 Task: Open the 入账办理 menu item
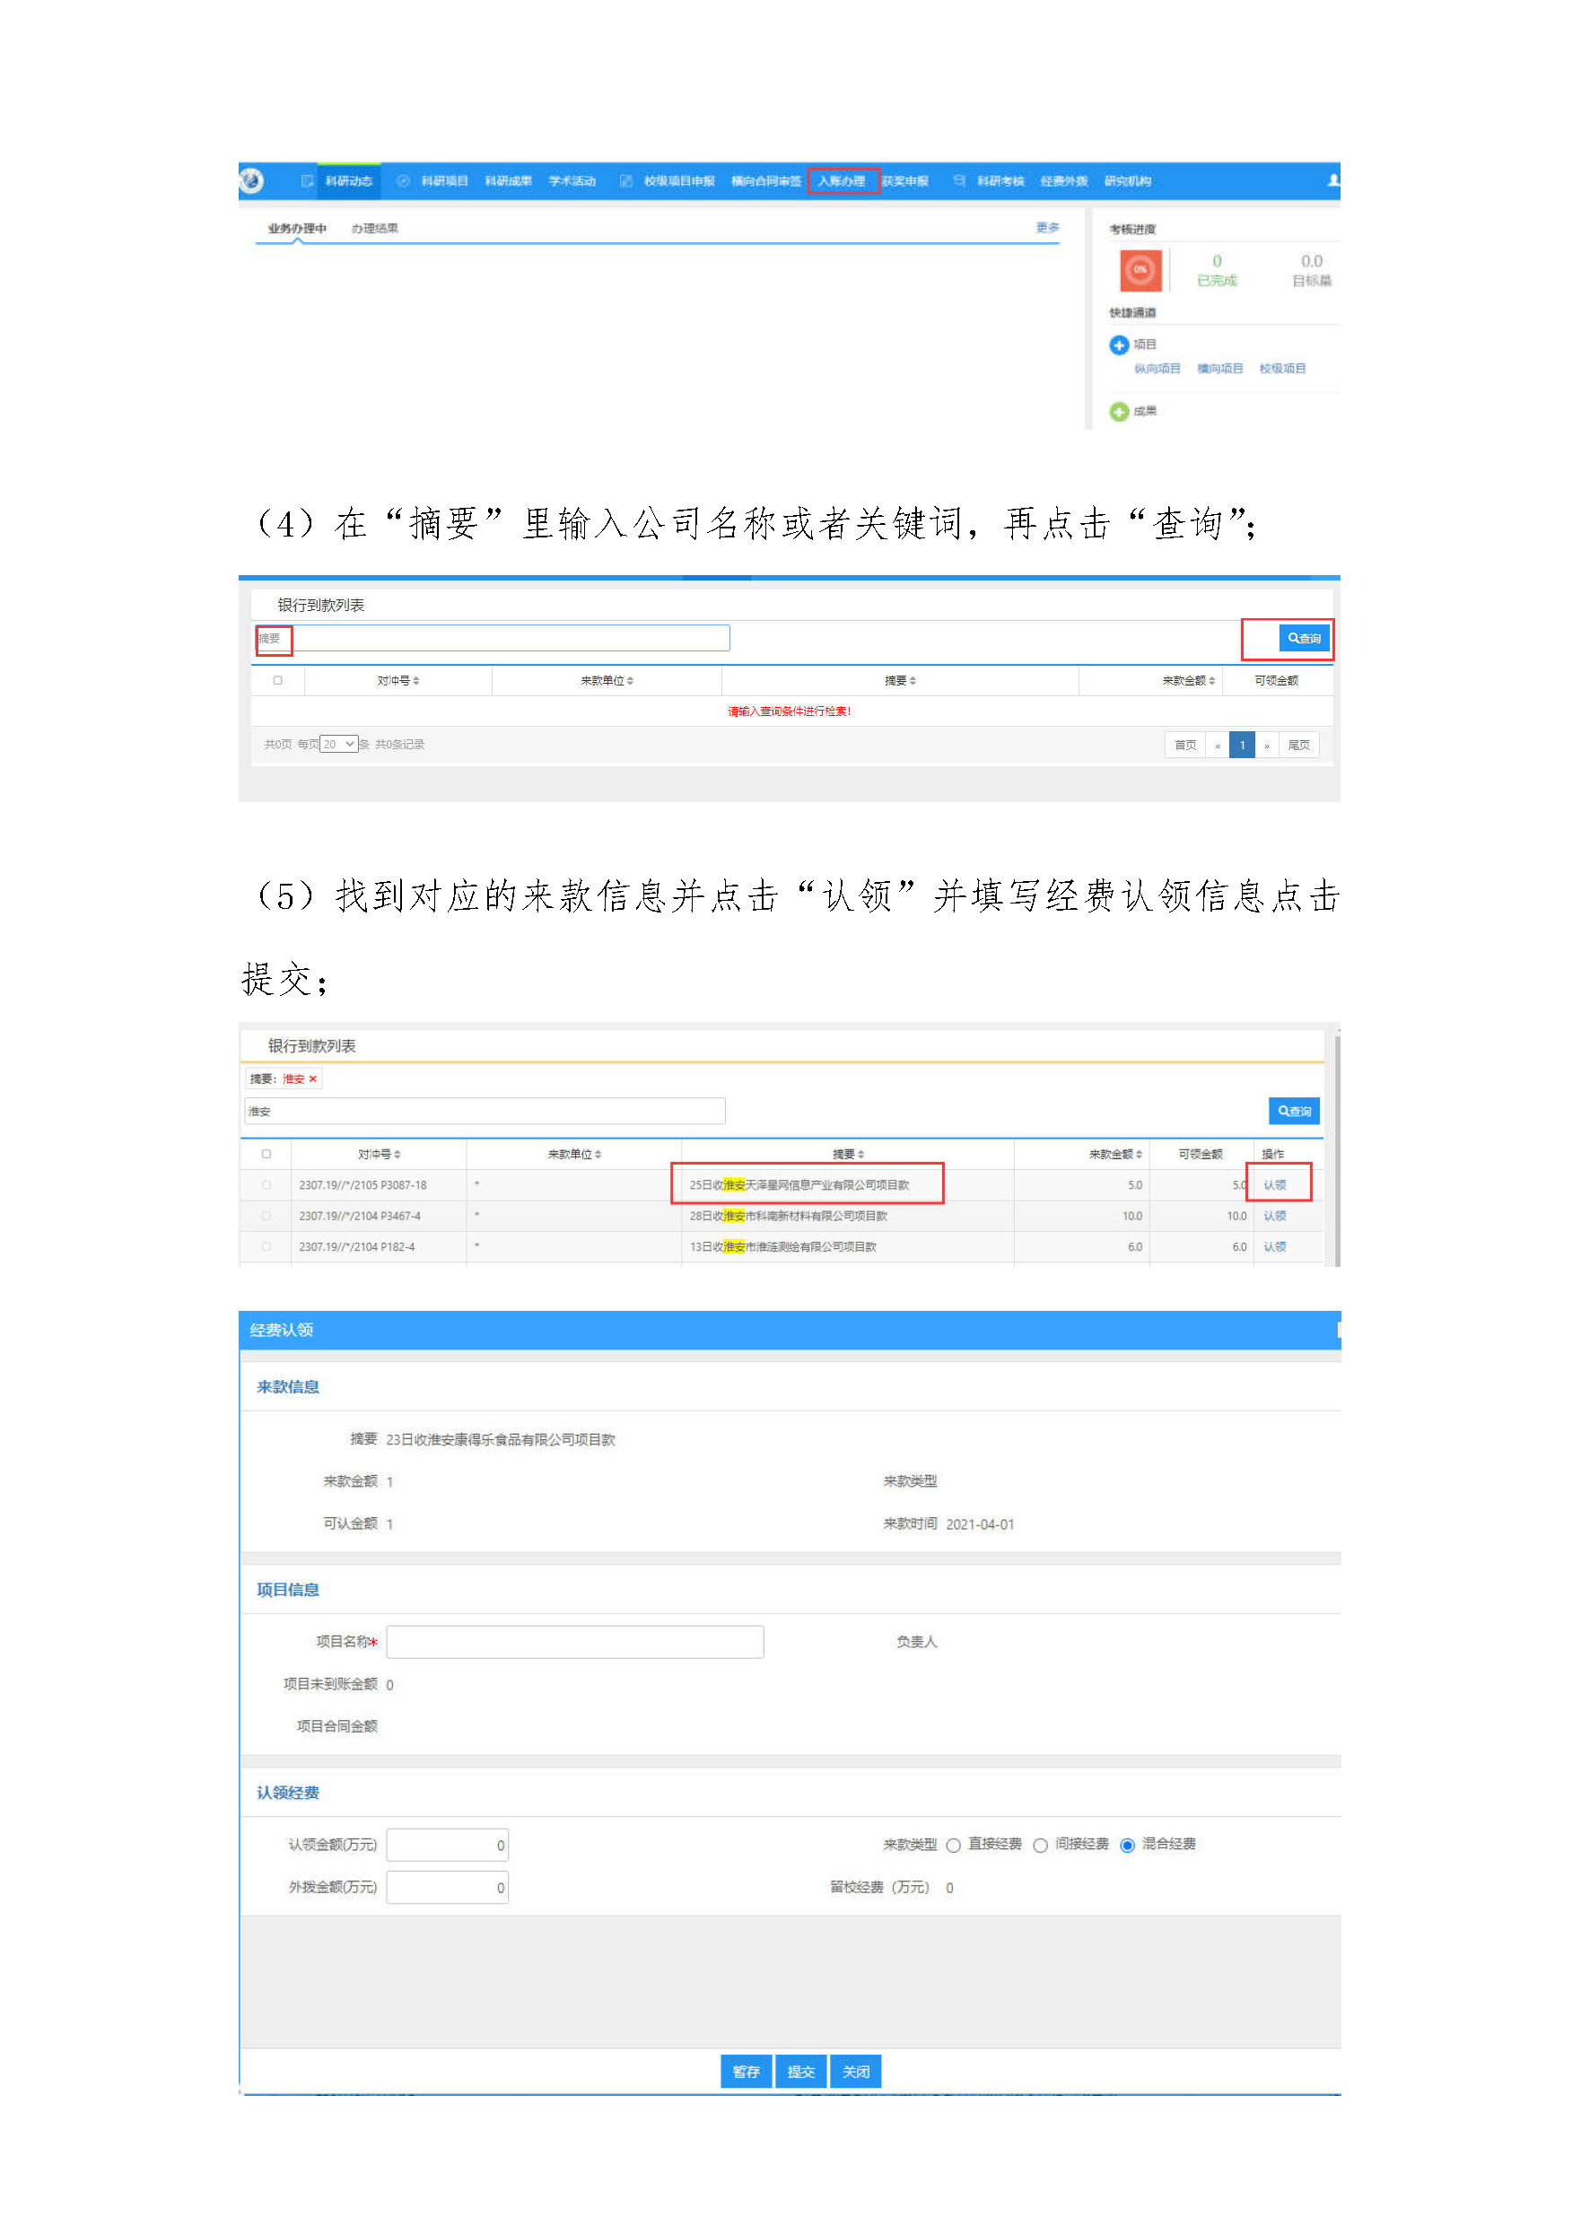(x=843, y=181)
